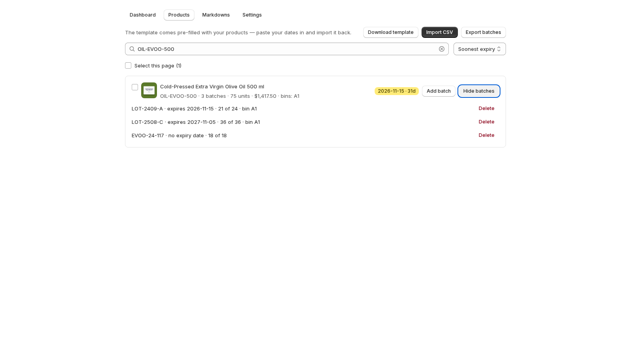
Task: Click the yellow 2026-11-15 · 31d expiry badge
Action: point(397,91)
